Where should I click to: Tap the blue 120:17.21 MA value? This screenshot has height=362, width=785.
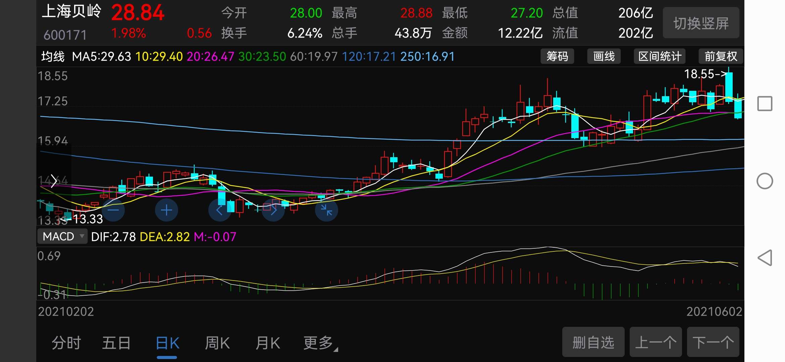(369, 56)
